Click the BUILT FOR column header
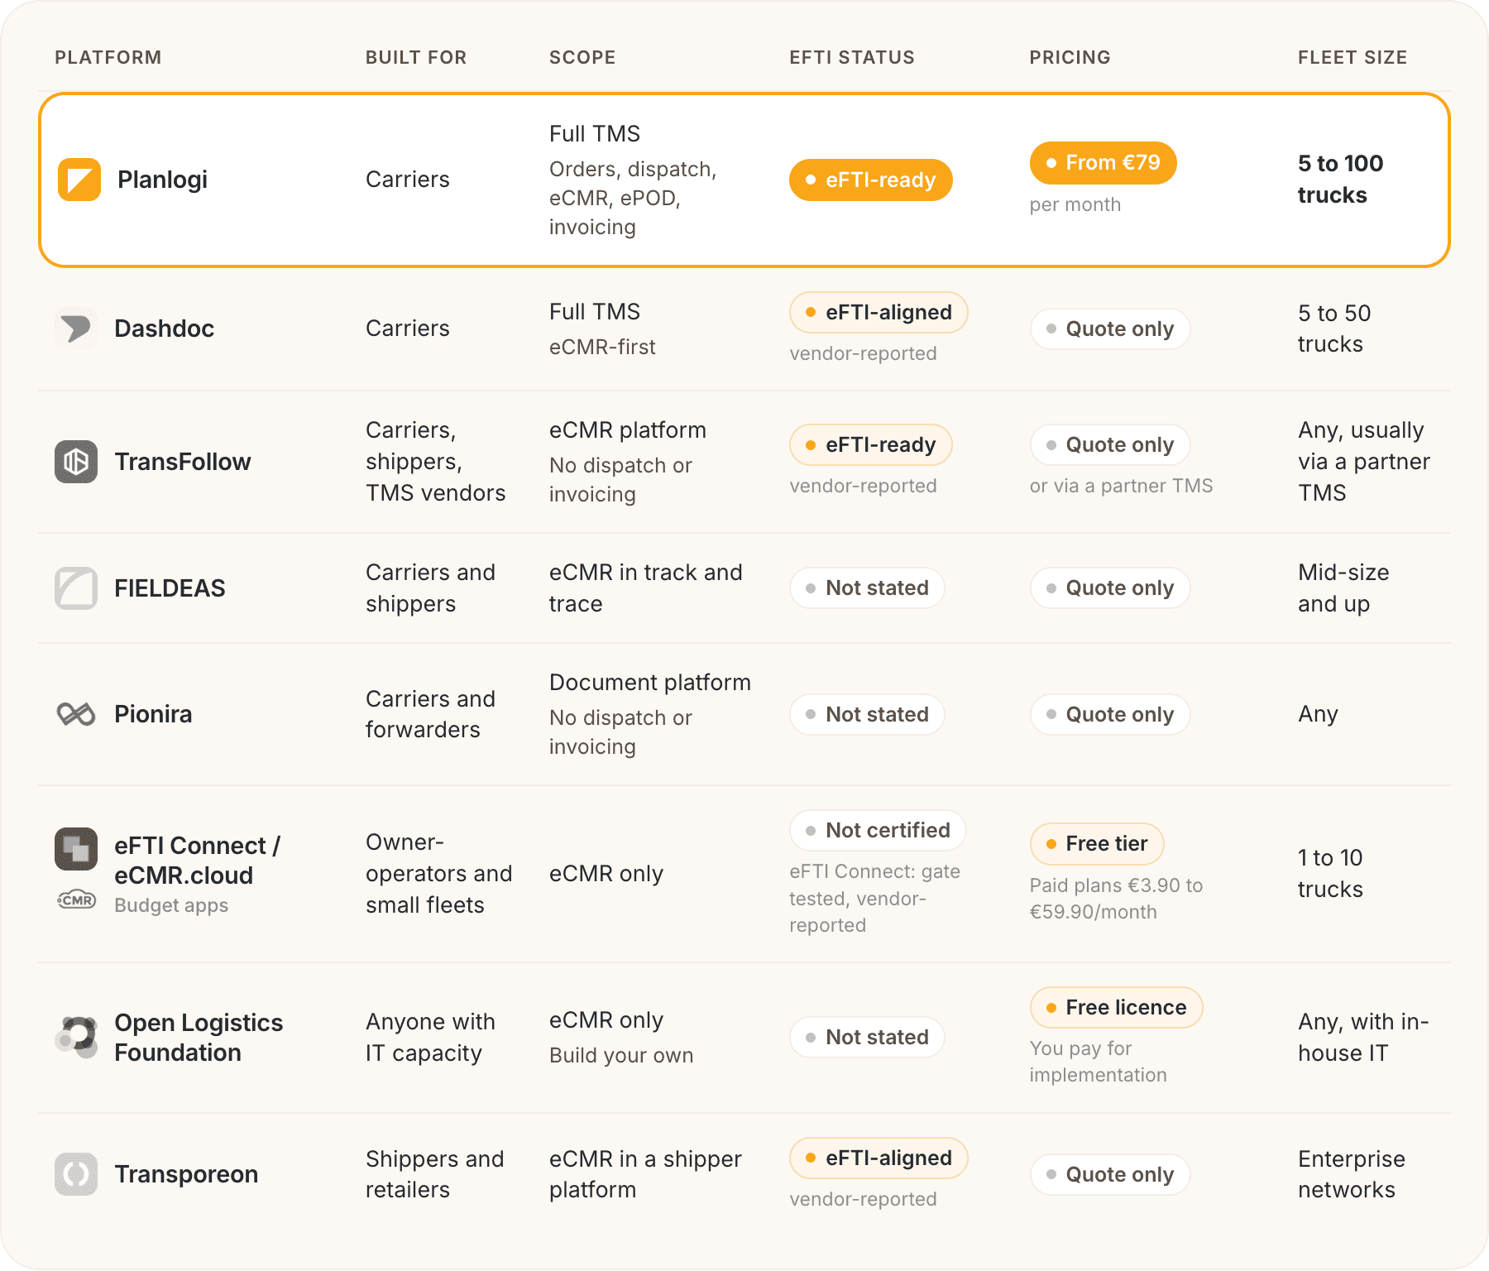 click(x=416, y=57)
